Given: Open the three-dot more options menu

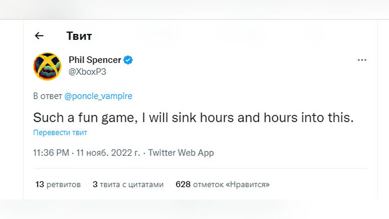Looking at the screenshot, I should (x=362, y=60).
